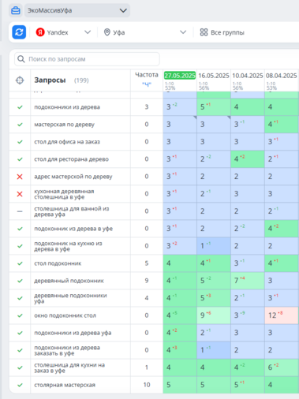Click check icon for столешница для кухни на заказ в уфе
This screenshot has width=299, height=399.
[x=20, y=367]
